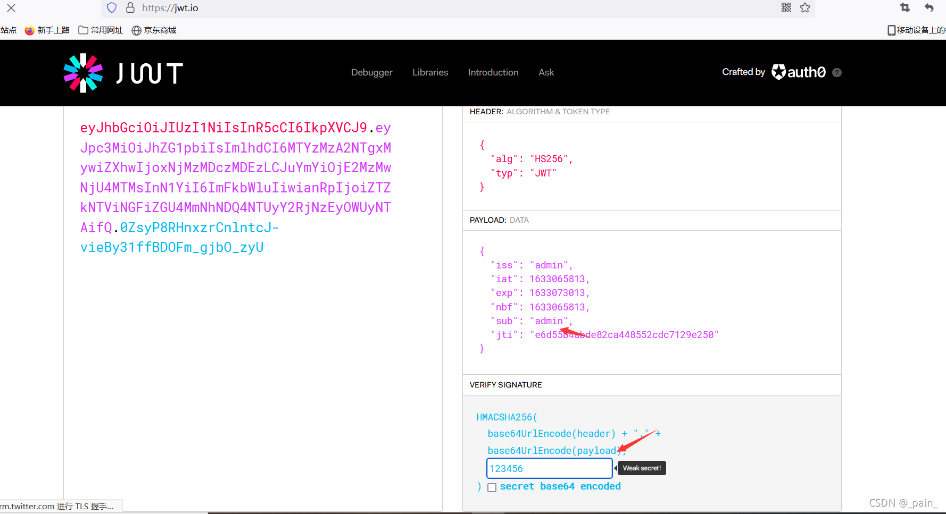This screenshot has height=514, width=946.
Task: Go to the Debugger section
Action: point(372,72)
